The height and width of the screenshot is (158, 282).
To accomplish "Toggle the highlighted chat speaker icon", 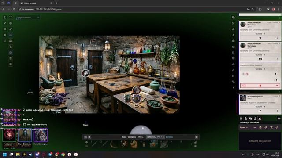I will click(x=260, y=118).
